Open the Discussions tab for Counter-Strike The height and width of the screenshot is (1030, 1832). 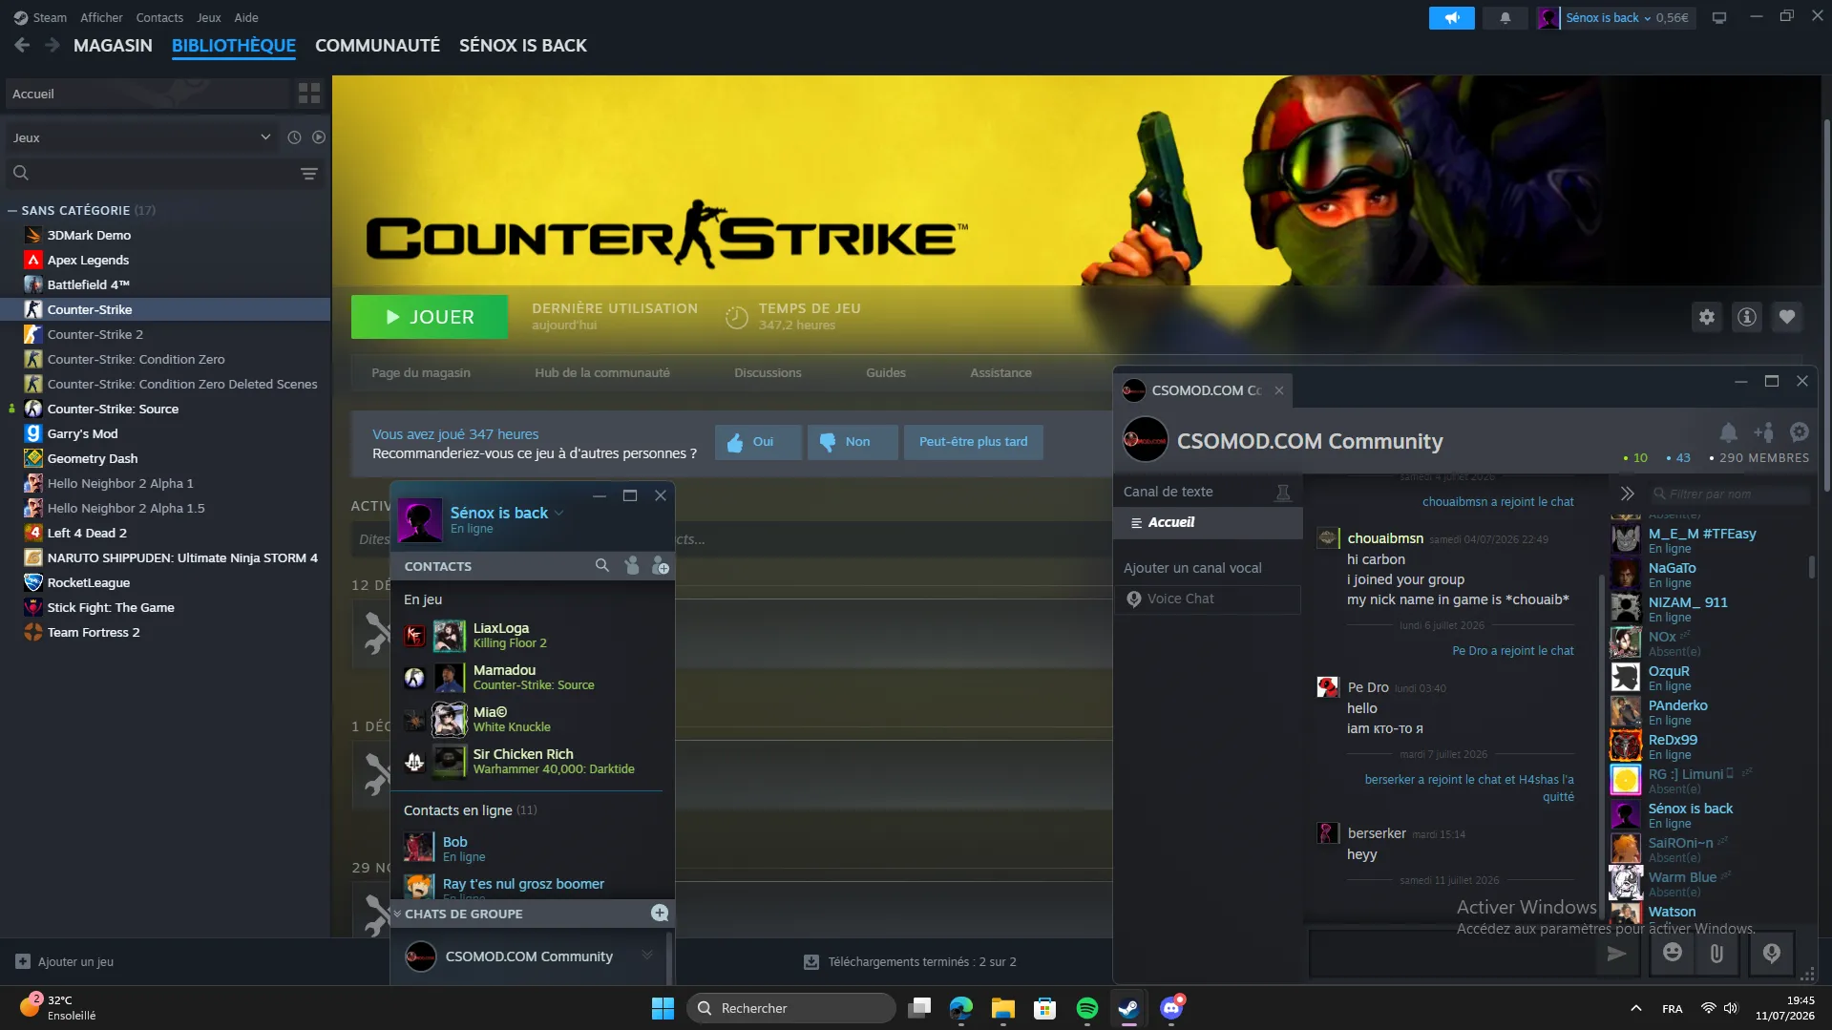pyautogui.click(x=768, y=373)
